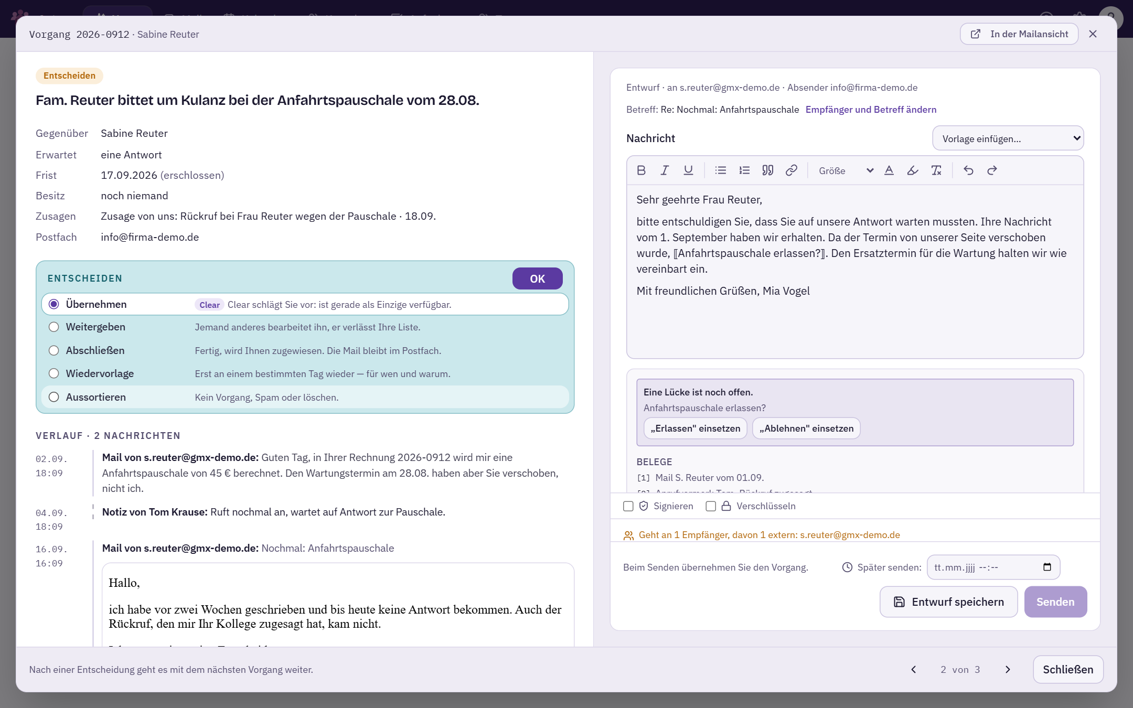Screen dimensions: 1133x708
Task: Insert a bulleted list
Action: click(x=721, y=170)
